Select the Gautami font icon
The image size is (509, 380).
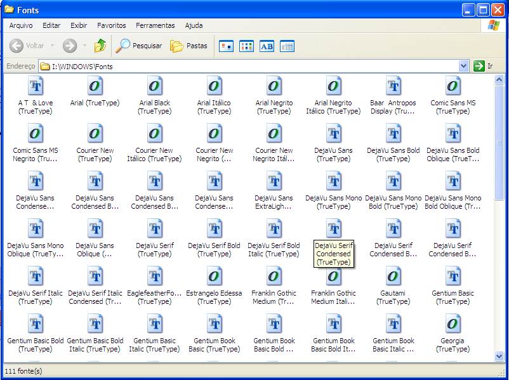393,277
